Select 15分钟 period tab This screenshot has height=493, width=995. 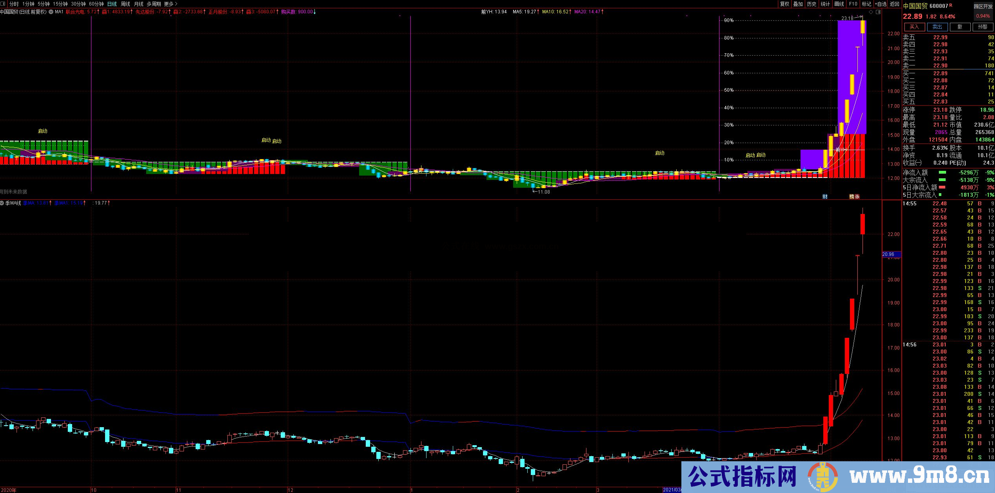[x=60, y=4]
